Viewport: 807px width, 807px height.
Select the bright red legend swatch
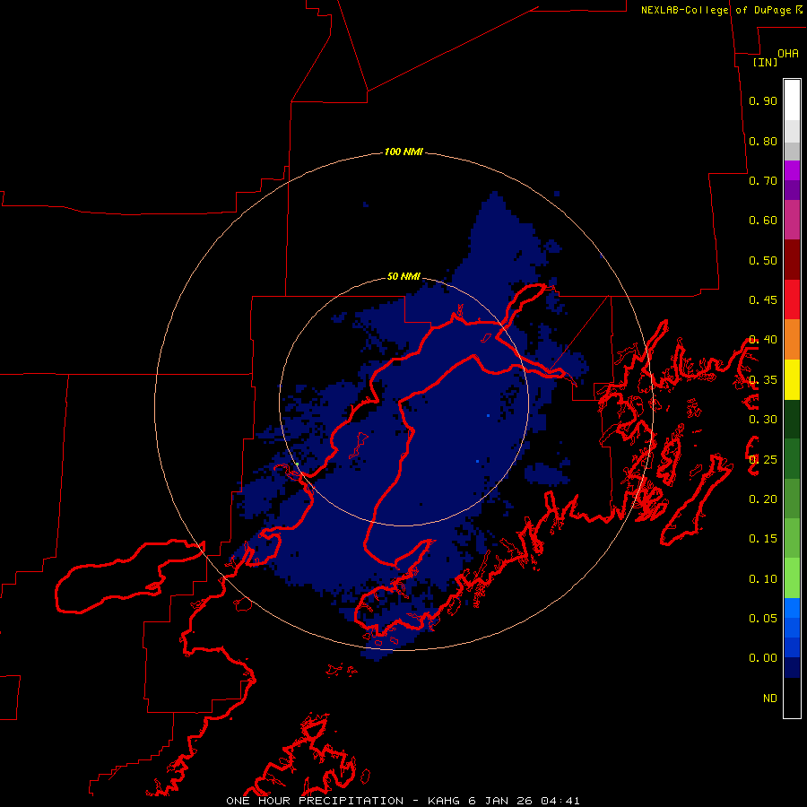point(792,299)
